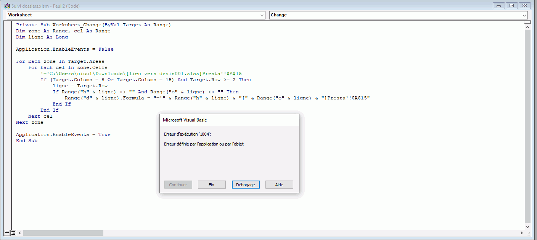
Task: Switch to Procedure View icon at bottom-left
Action: click(x=7, y=232)
